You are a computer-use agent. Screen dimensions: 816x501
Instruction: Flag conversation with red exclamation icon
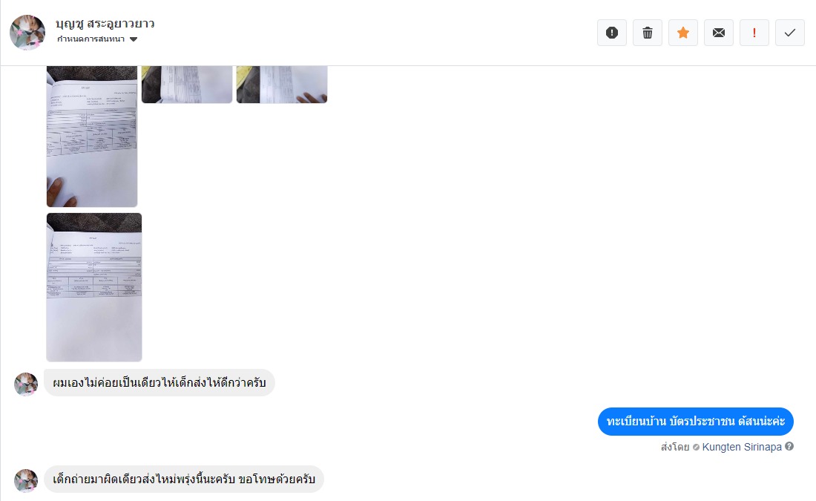(x=754, y=33)
